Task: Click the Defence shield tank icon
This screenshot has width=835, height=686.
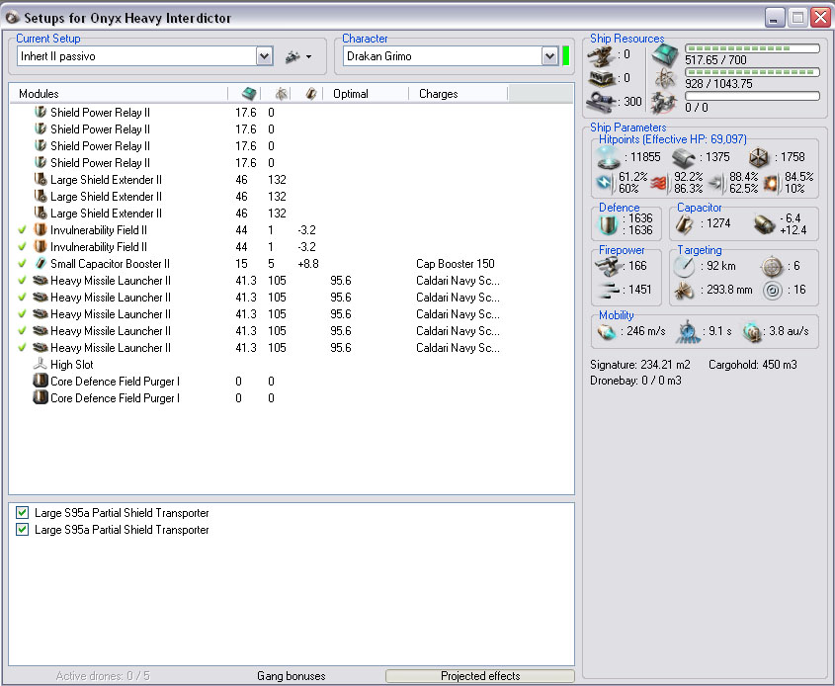Action: [x=608, y=224]
